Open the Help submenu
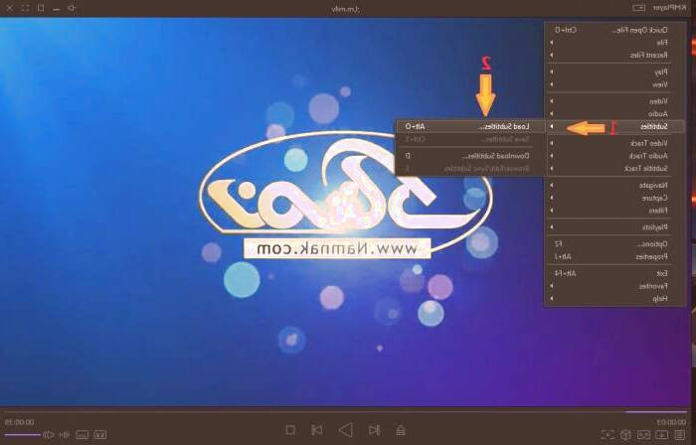696x445 pixels. pos(614,299)
